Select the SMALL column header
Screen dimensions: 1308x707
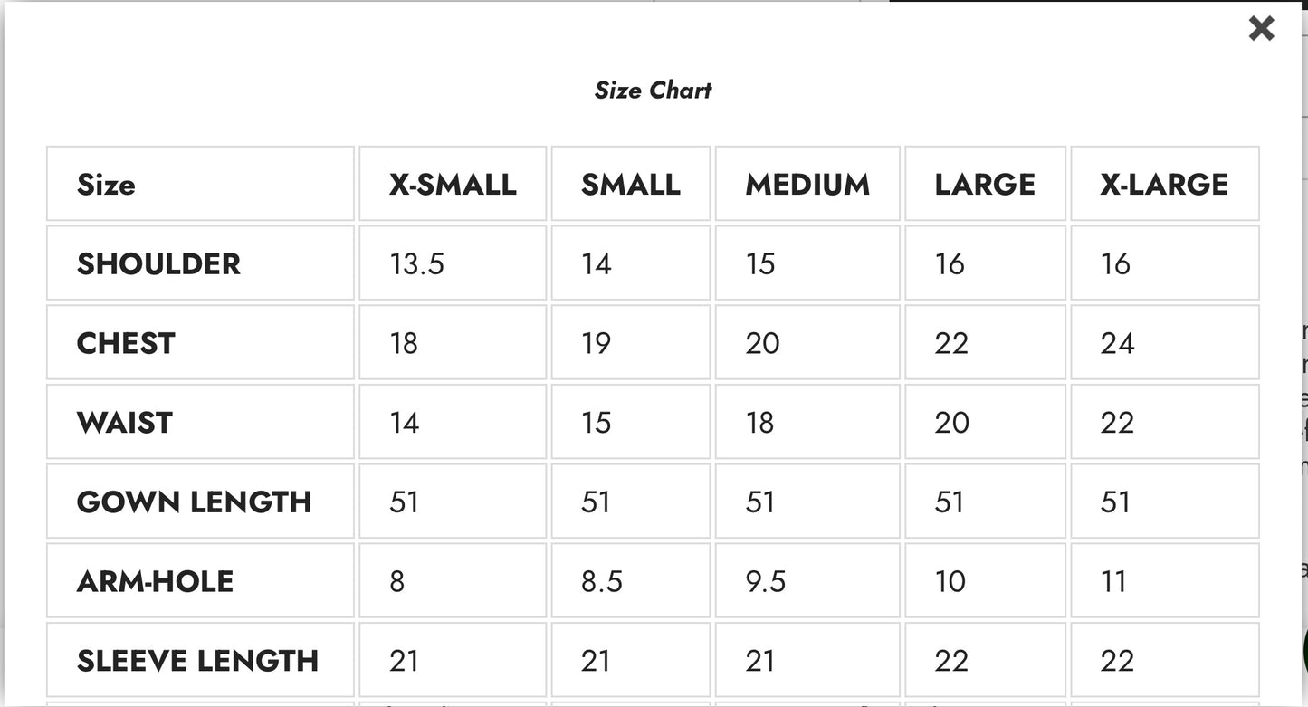coord(630,185)
